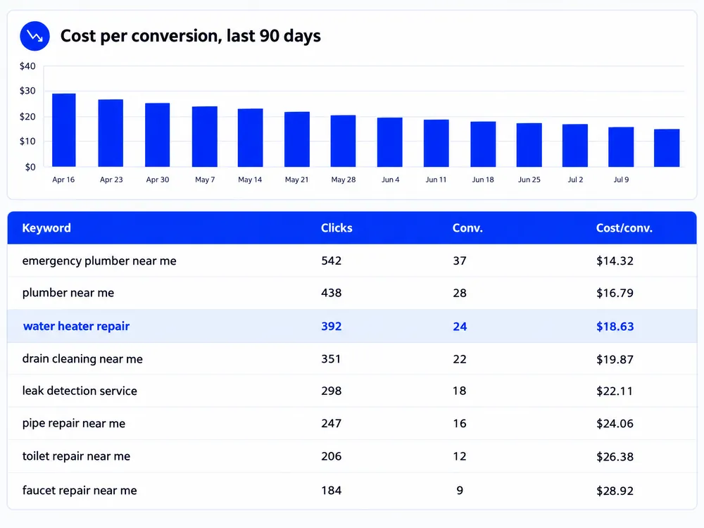Click the 206 clicks value
This screenshot has width=704, height=528.
332,456
